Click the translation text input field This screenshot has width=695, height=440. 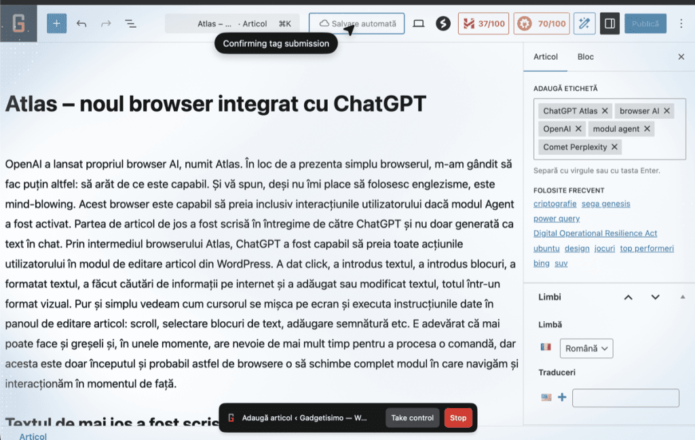[625, 398]
